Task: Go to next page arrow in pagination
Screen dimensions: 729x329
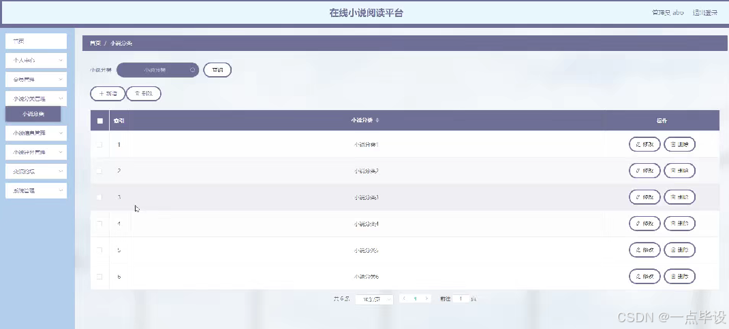Action: coord(426,299)
